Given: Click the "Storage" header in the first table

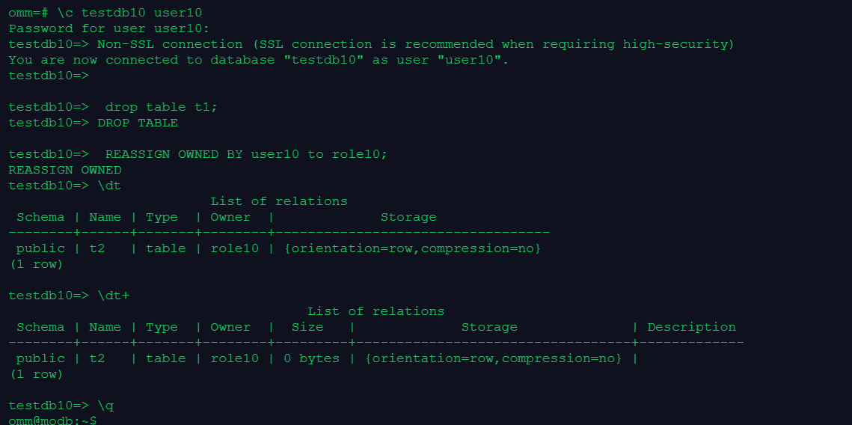Looking at the screenshot, I should coord(408,217).
